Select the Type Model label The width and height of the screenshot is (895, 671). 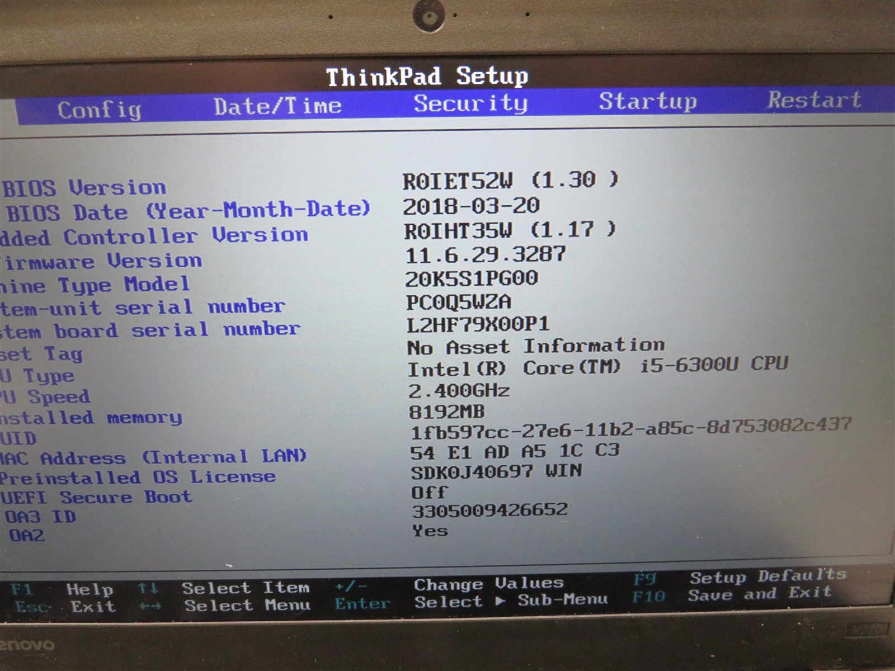pos(95,285)
